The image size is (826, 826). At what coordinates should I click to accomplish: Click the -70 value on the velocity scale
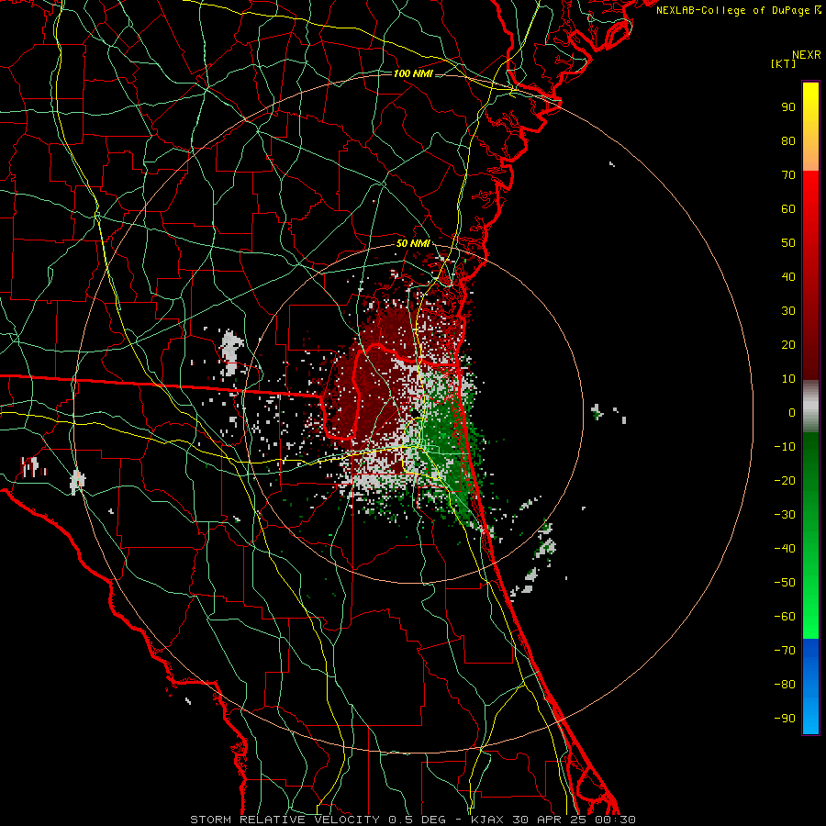point(785,651)
